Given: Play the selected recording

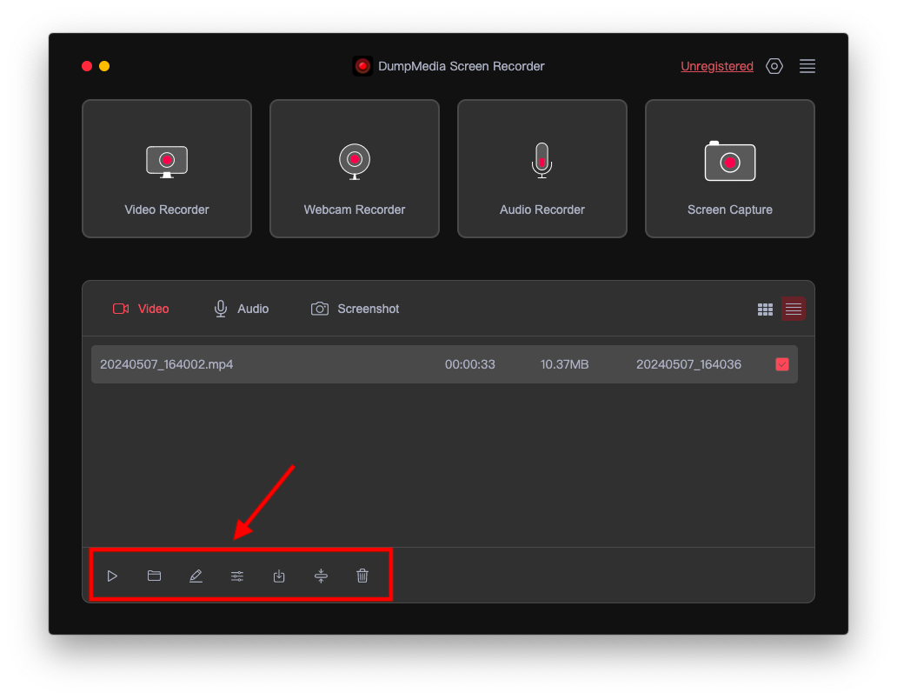Looking at the screenshot, I should point(112,576).
